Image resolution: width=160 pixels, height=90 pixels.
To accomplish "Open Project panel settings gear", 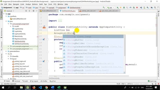I will coord(33,11).
